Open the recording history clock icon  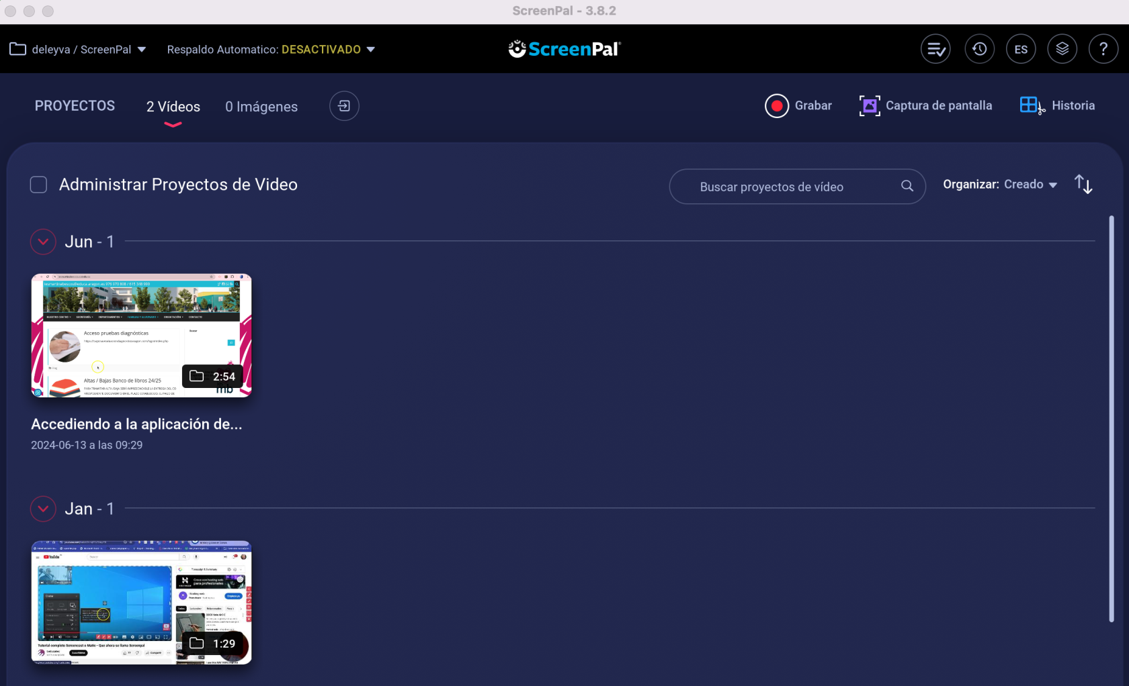coord(979,49)
